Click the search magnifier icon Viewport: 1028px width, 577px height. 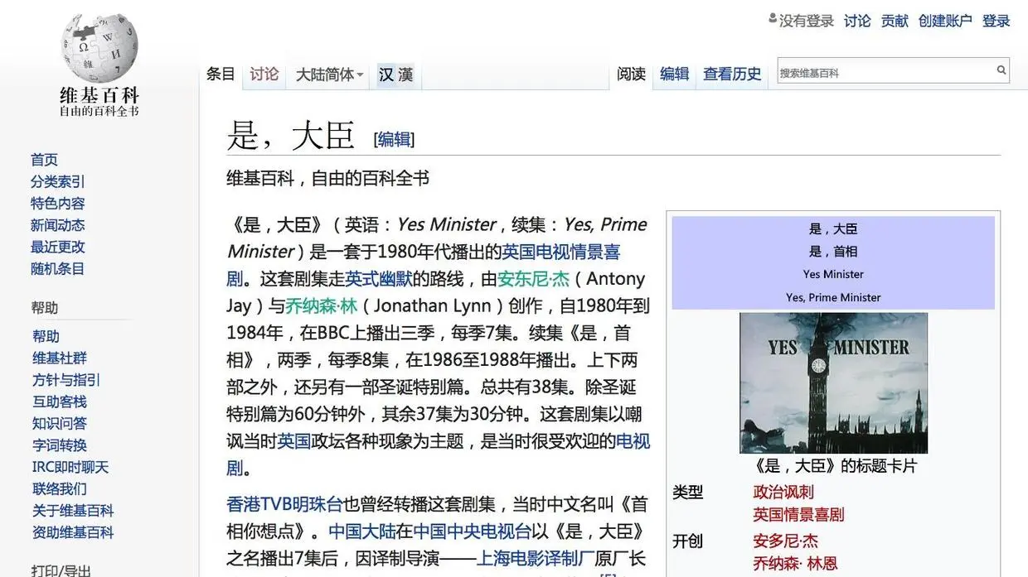(1001, 70)
